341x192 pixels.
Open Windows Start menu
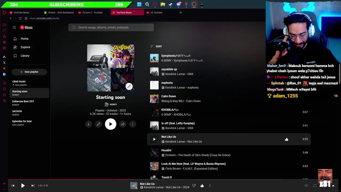click(x=139, y=4)
